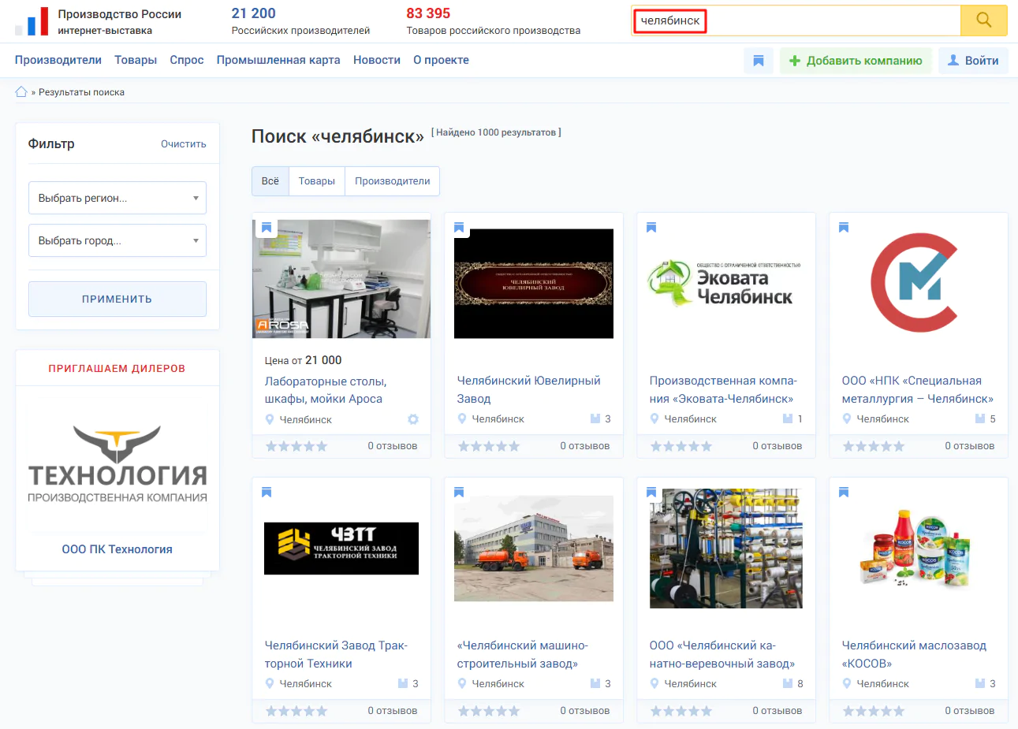Open Челябинский маслозавод «КОСОВ» title link
This screenshot has width=1018, height=729.
pyautogui.click(x=915, y=654)
